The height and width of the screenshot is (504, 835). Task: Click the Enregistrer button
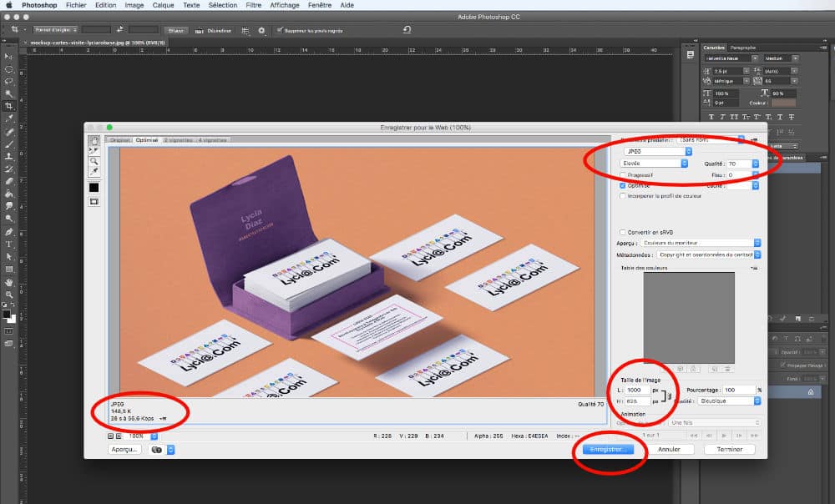609,449
